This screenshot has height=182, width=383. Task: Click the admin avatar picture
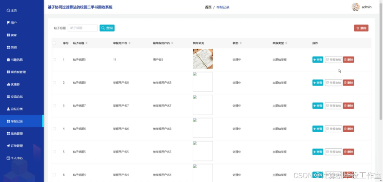click(x=356, y=7)
